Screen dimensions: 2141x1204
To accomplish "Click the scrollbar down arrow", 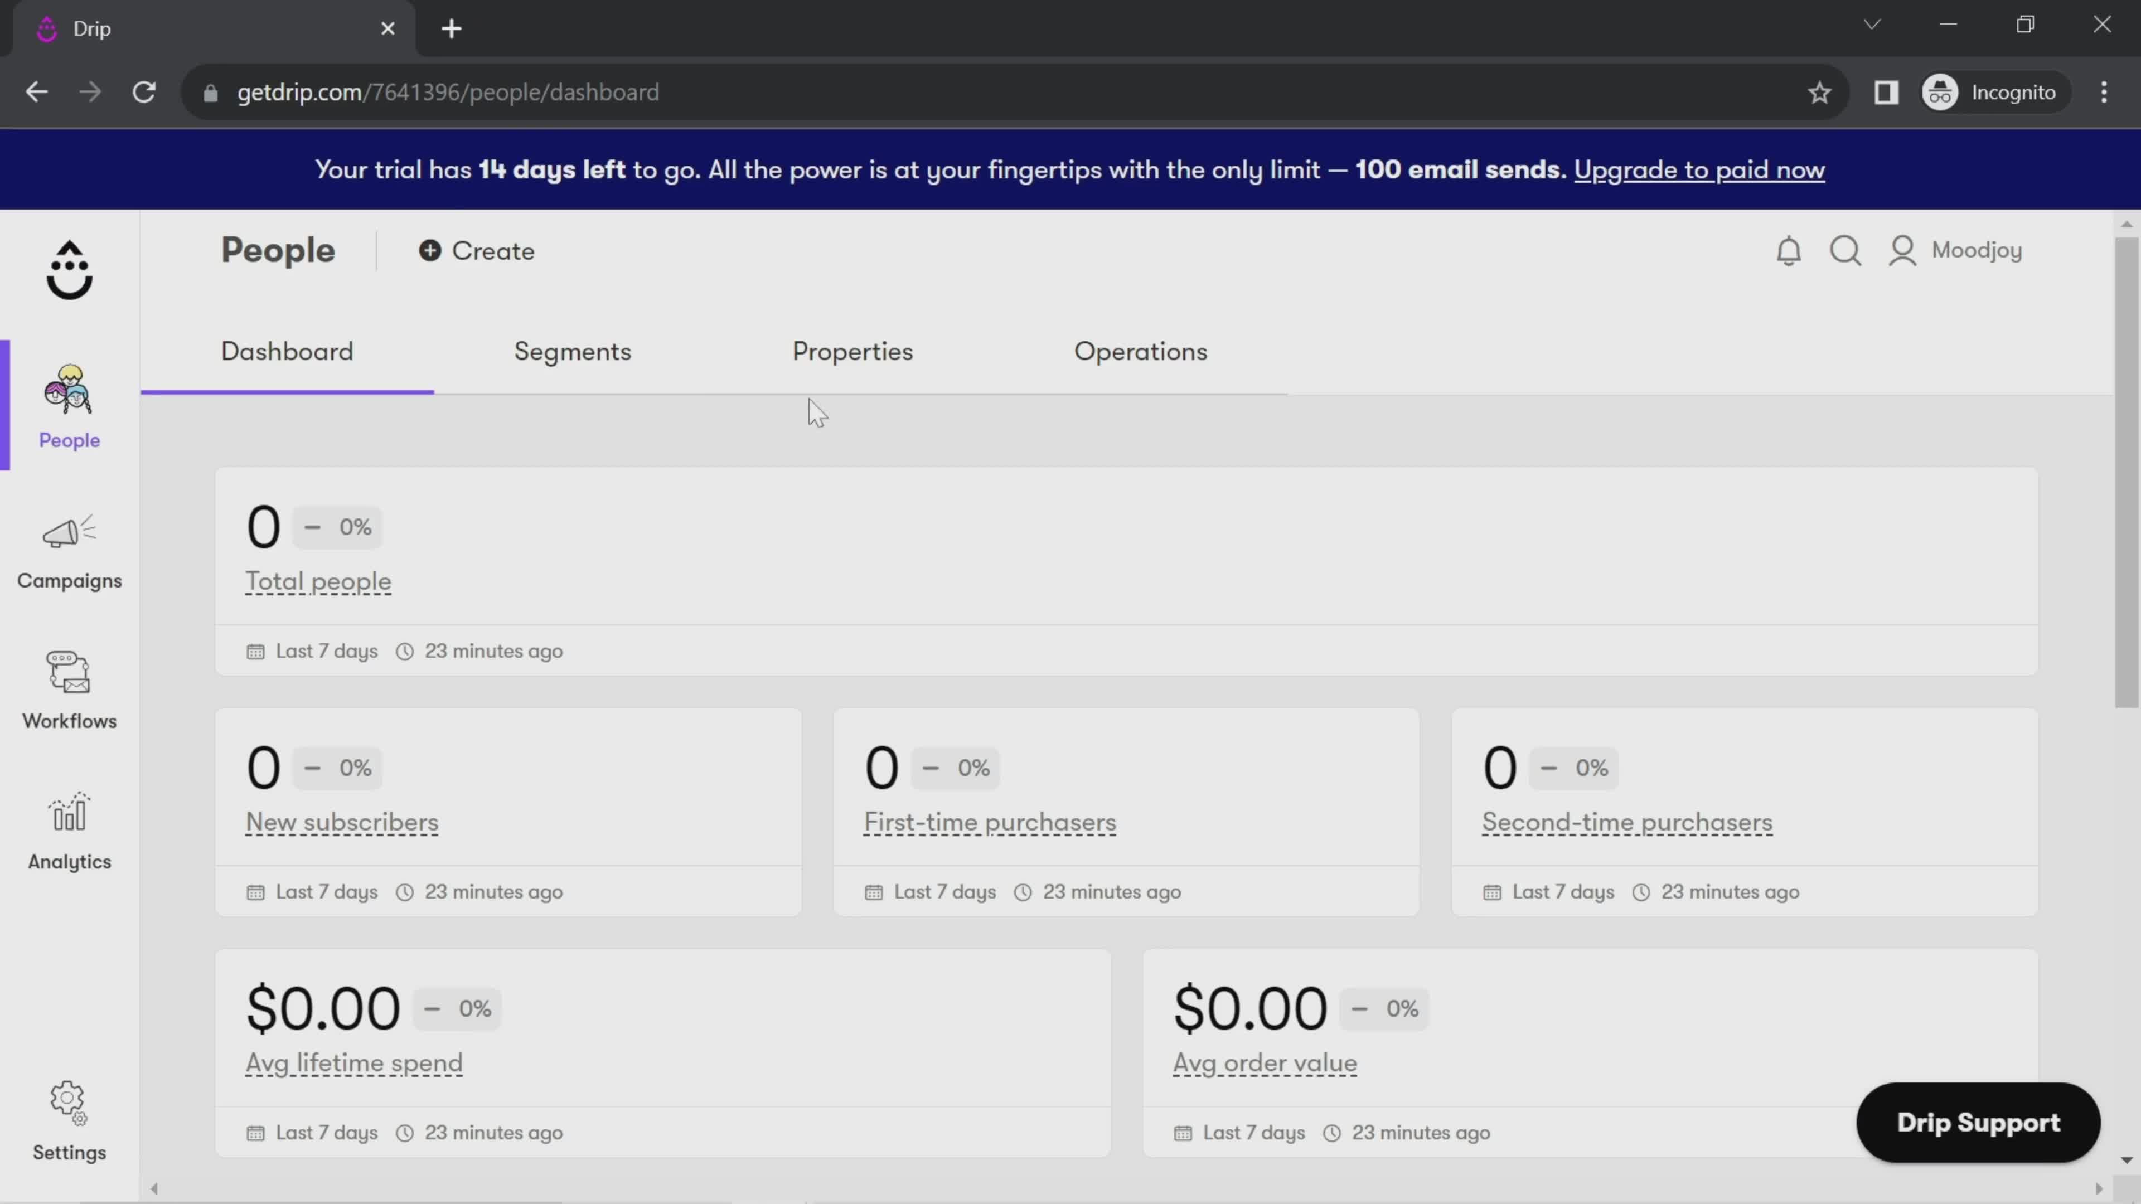I will point(2126,1160).
